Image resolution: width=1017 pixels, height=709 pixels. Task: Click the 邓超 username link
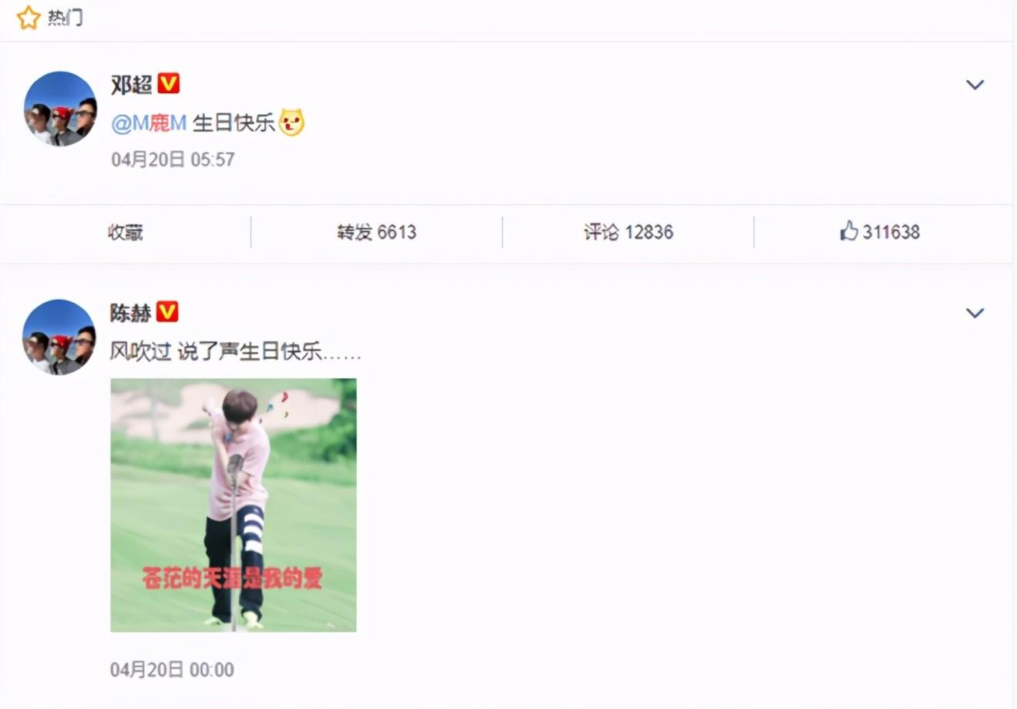click(x=131, y=84)
